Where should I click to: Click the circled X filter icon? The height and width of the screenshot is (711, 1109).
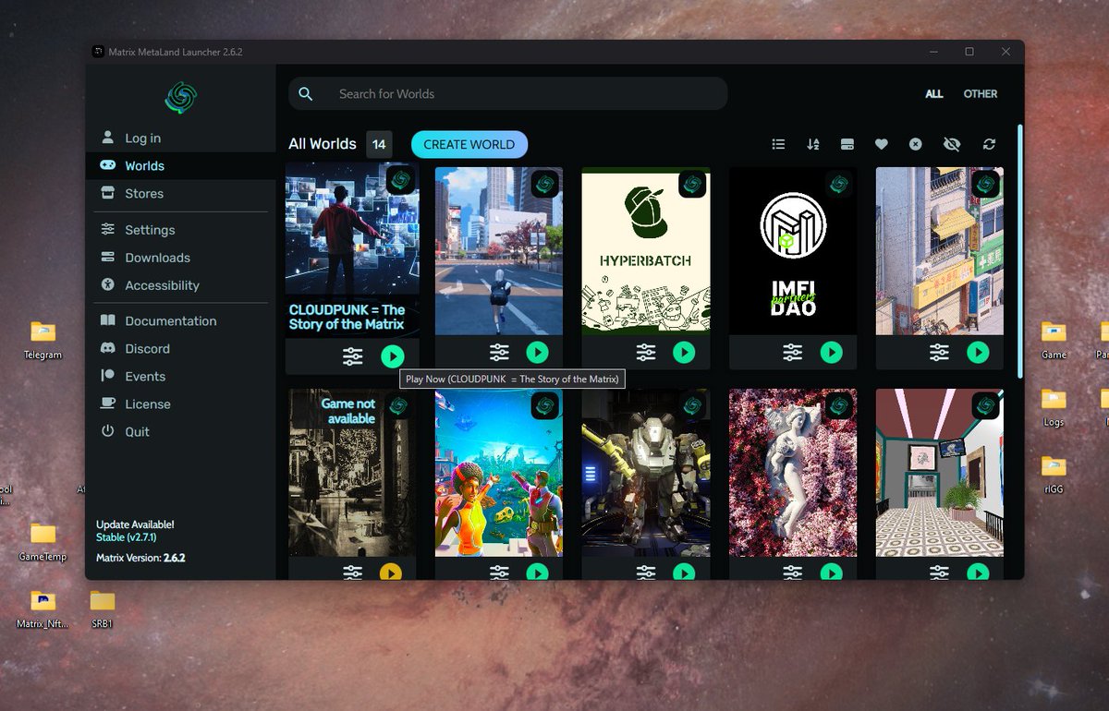tap(915, 144)
